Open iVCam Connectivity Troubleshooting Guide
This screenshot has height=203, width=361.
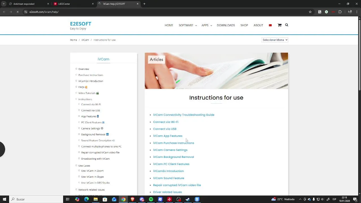184,115
